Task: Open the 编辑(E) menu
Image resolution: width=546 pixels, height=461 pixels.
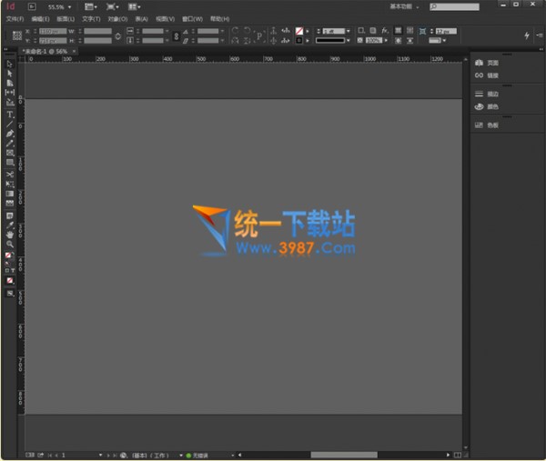Action: 40,19
